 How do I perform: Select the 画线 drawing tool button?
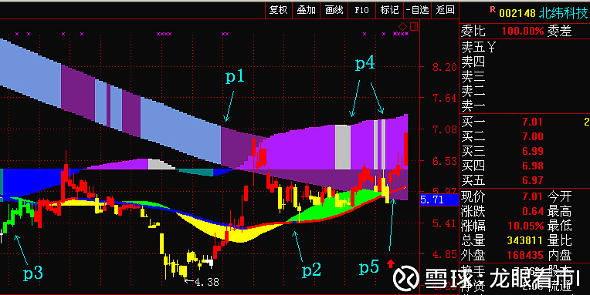(334, 10)
